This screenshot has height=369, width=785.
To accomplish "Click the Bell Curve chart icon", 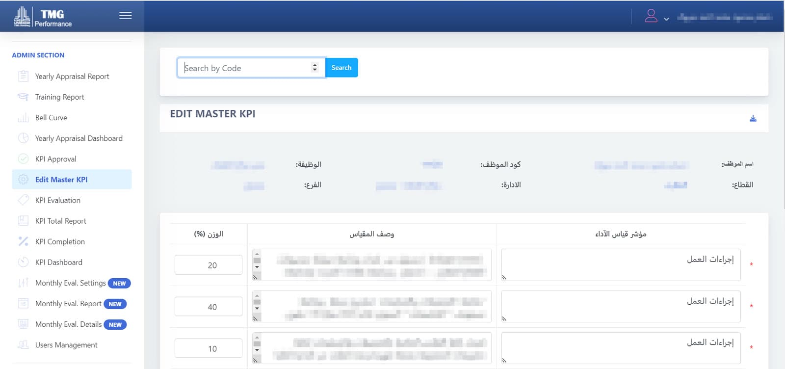I will (23, 118).
